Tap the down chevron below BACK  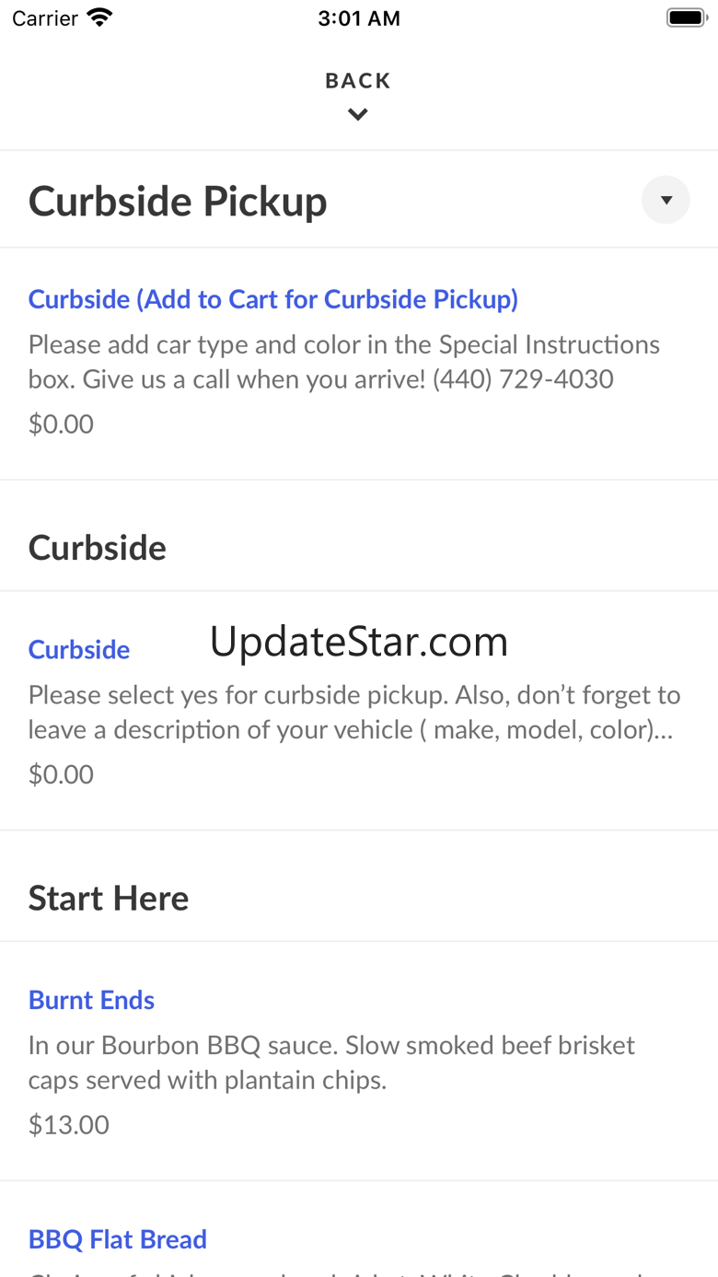tap(358, 114)
